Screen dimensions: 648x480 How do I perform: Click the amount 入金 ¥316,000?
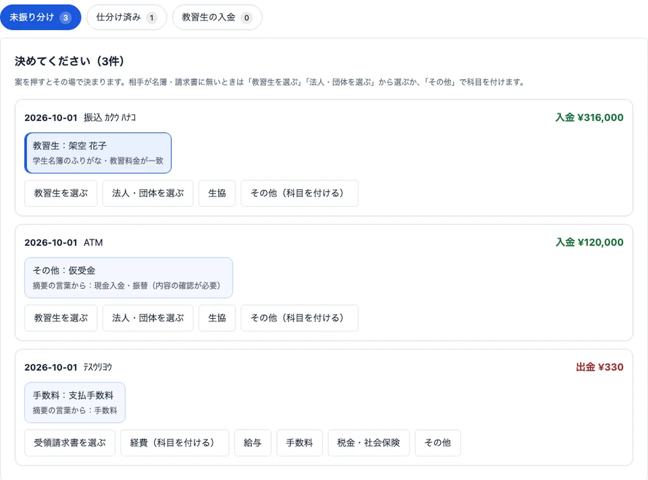click(589, 118)
